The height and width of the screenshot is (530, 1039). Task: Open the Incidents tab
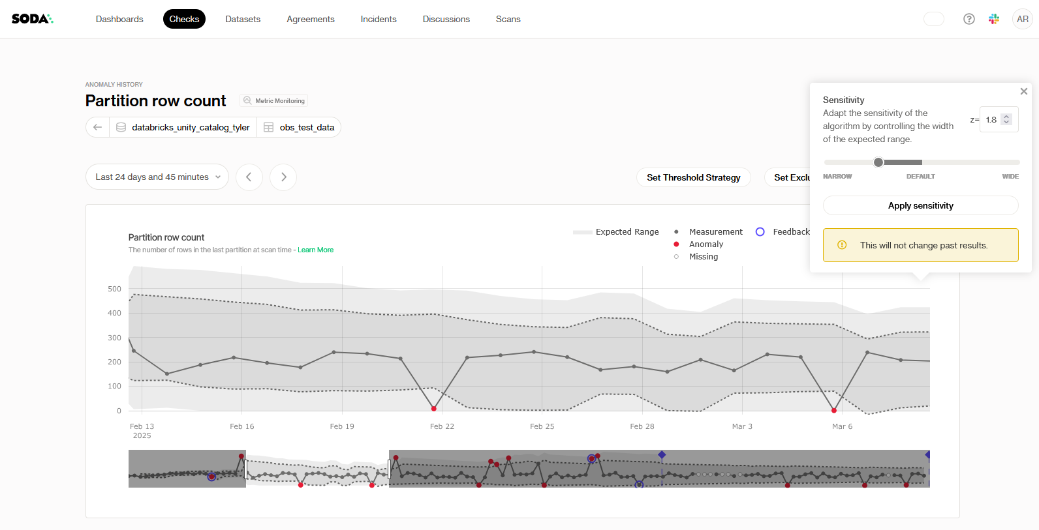pos(379,19)
